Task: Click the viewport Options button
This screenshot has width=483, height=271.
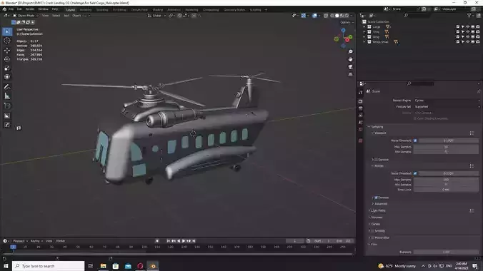Action: coord(347,22)
